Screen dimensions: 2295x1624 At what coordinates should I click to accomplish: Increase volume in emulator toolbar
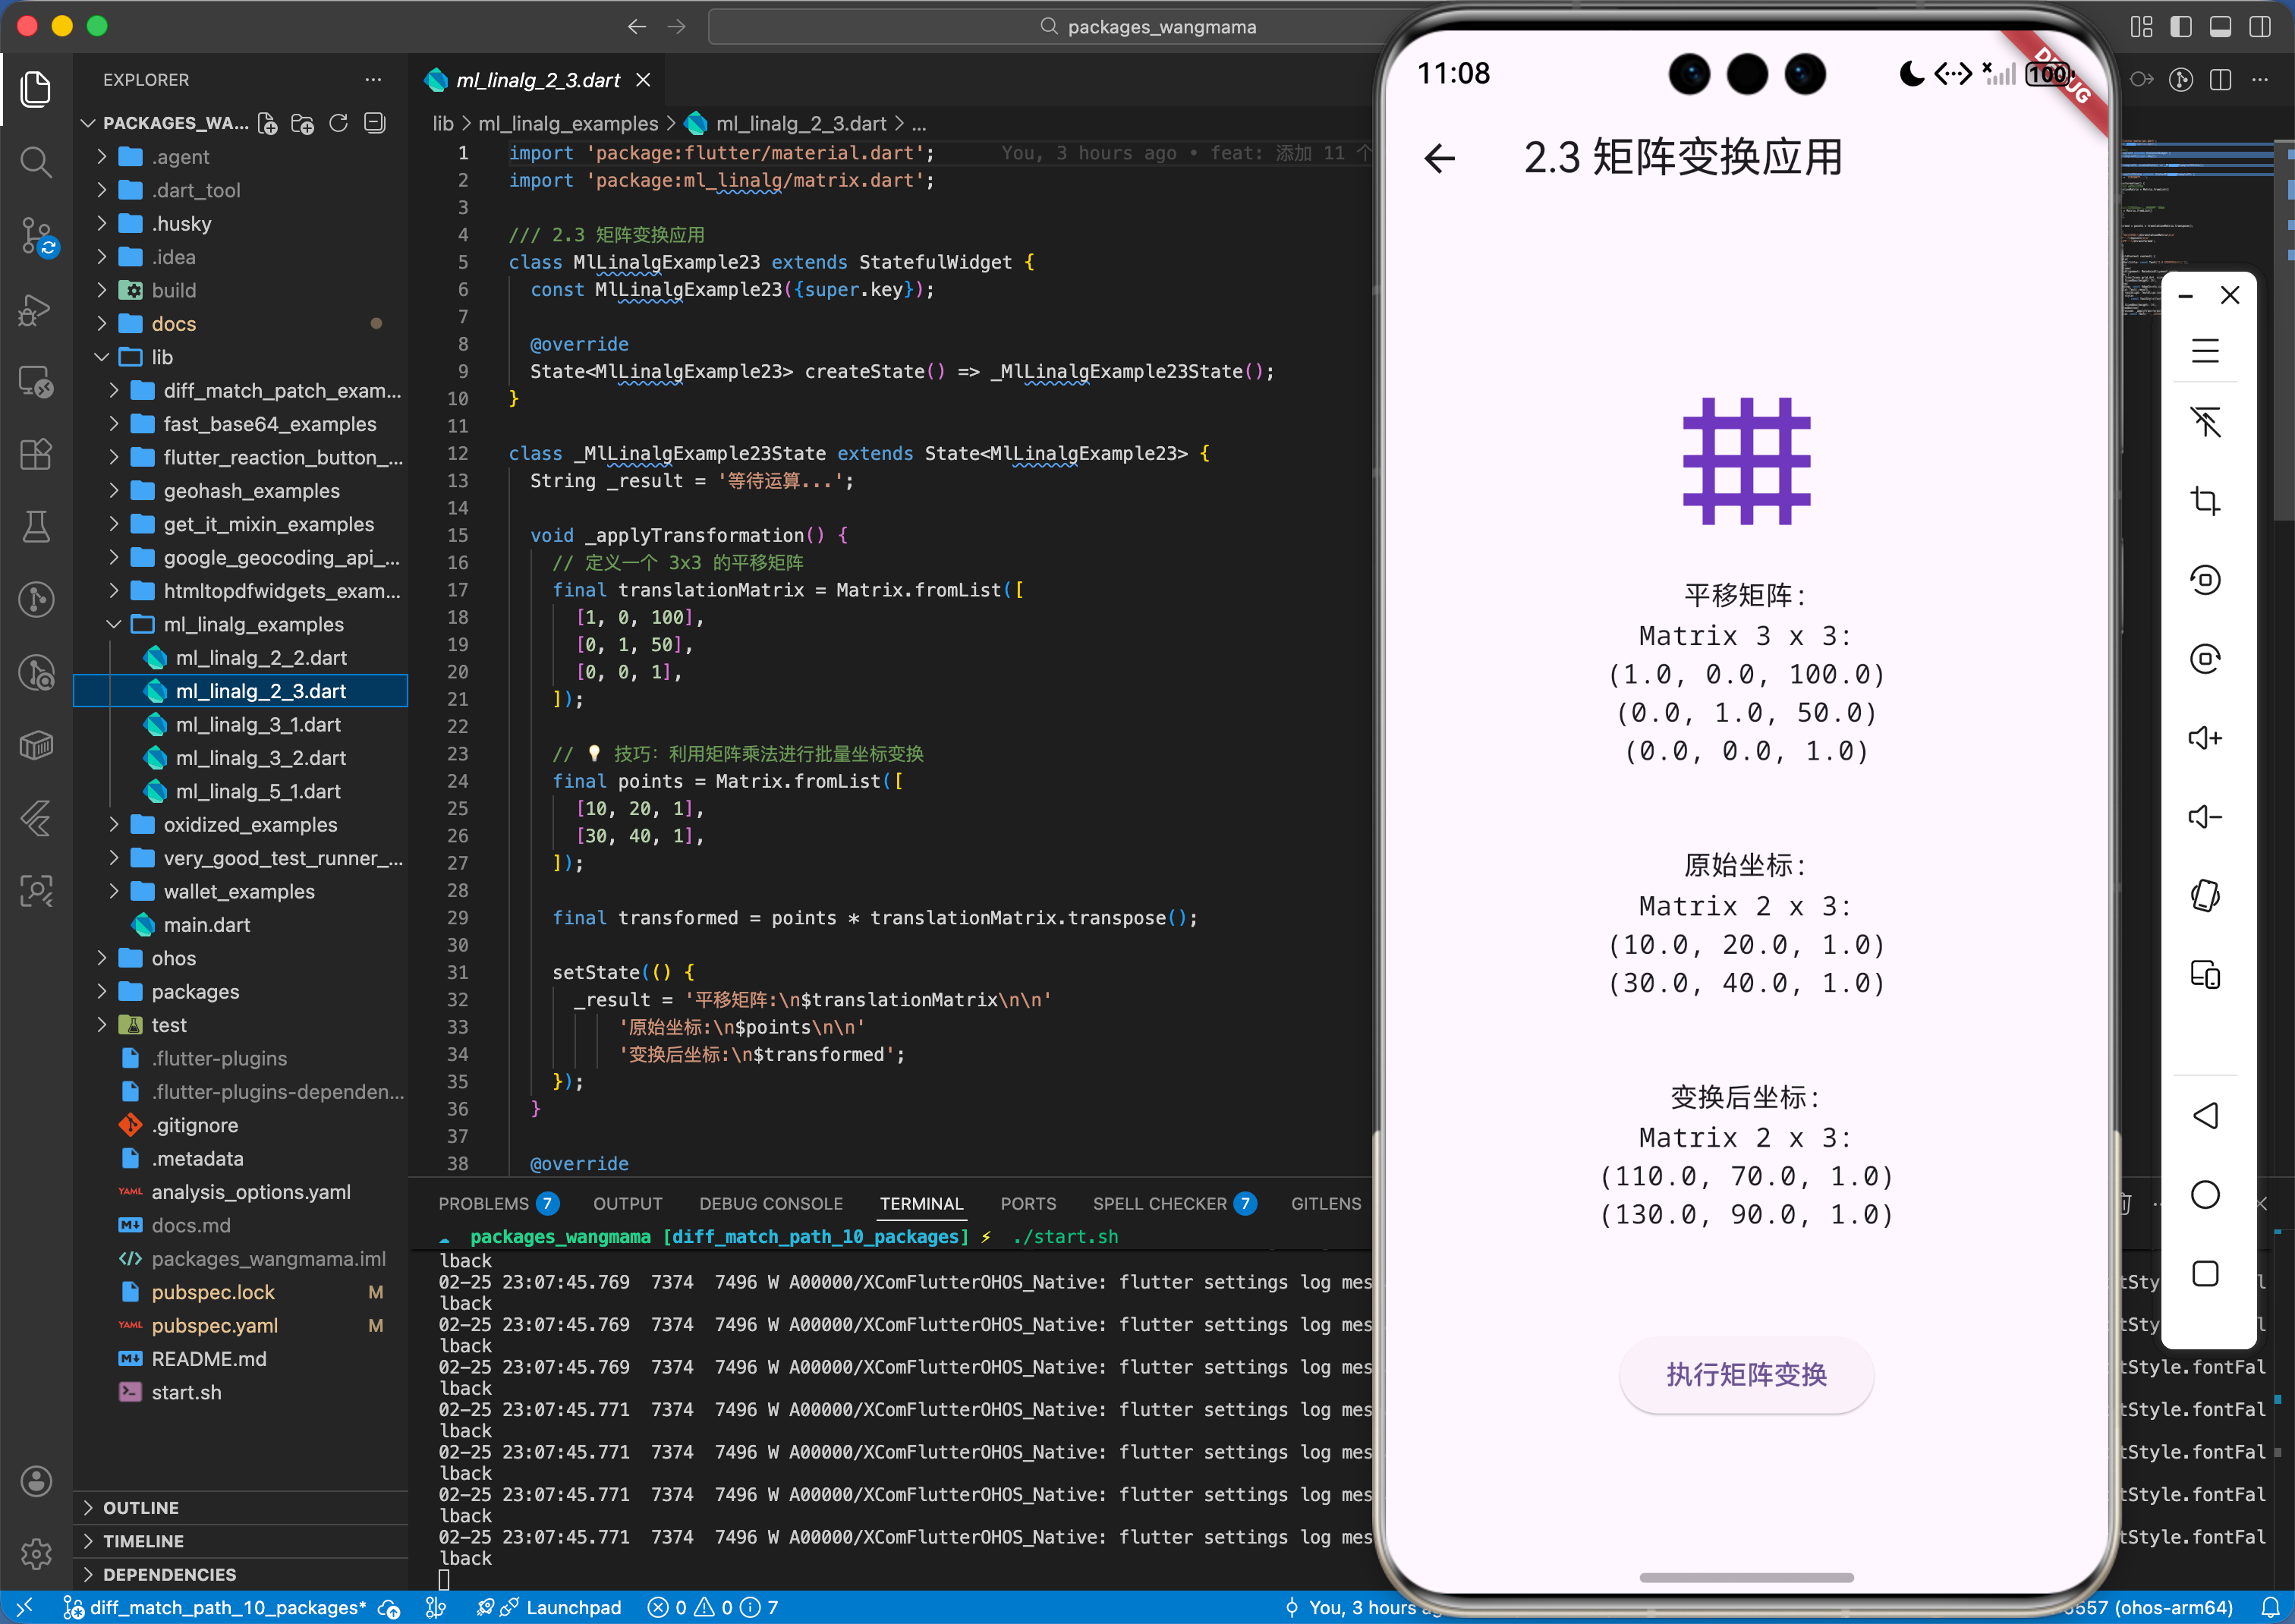(2205, 738)
